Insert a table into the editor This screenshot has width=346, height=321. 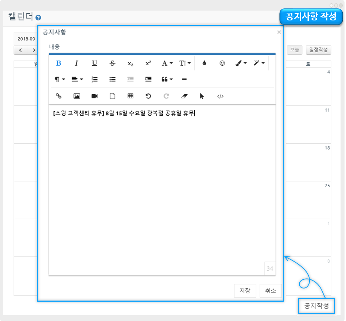130,96
